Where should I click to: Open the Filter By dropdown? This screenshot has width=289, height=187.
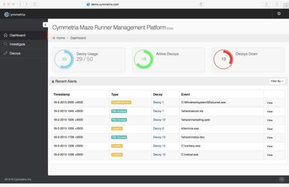pyautogui.click(x=277, y=81)
